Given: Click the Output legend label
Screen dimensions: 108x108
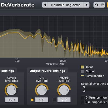Looking at the screenshot, I should click(x=90, y=72).
